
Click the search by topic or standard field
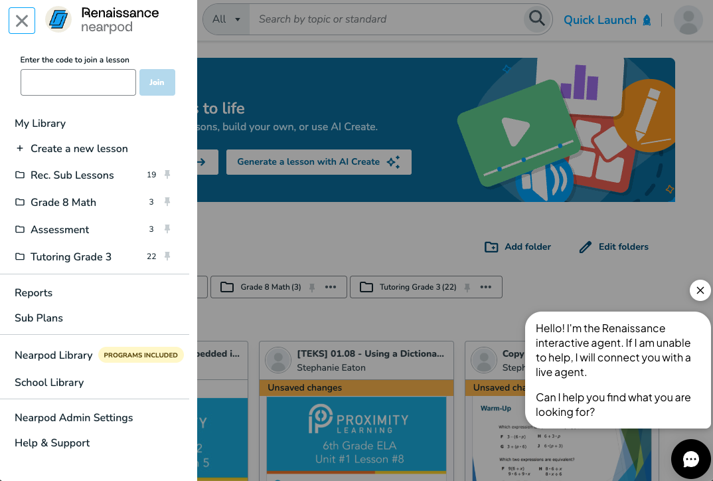(386, 19)
